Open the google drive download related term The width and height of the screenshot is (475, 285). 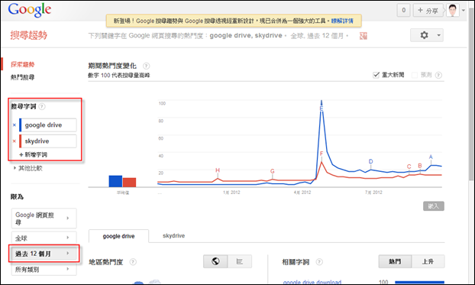pyautogui.click(x=312, y=282)
